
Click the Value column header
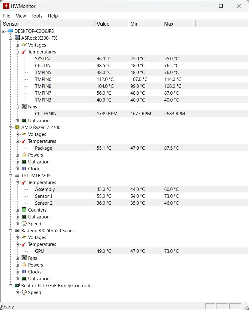tap(111, 24)
